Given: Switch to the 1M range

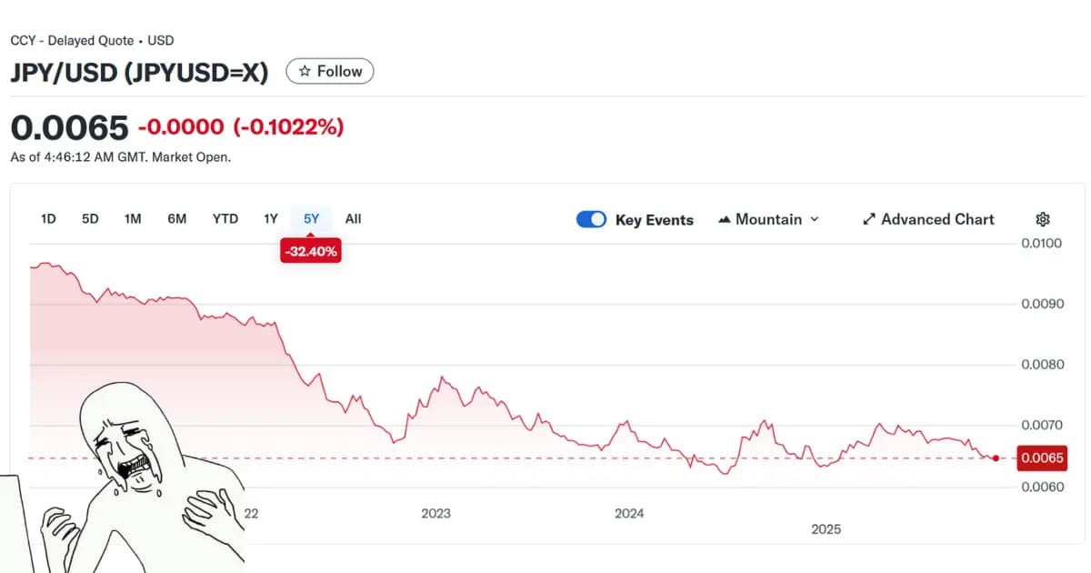Looking at the screenshot, I should (x=133, y=218).
